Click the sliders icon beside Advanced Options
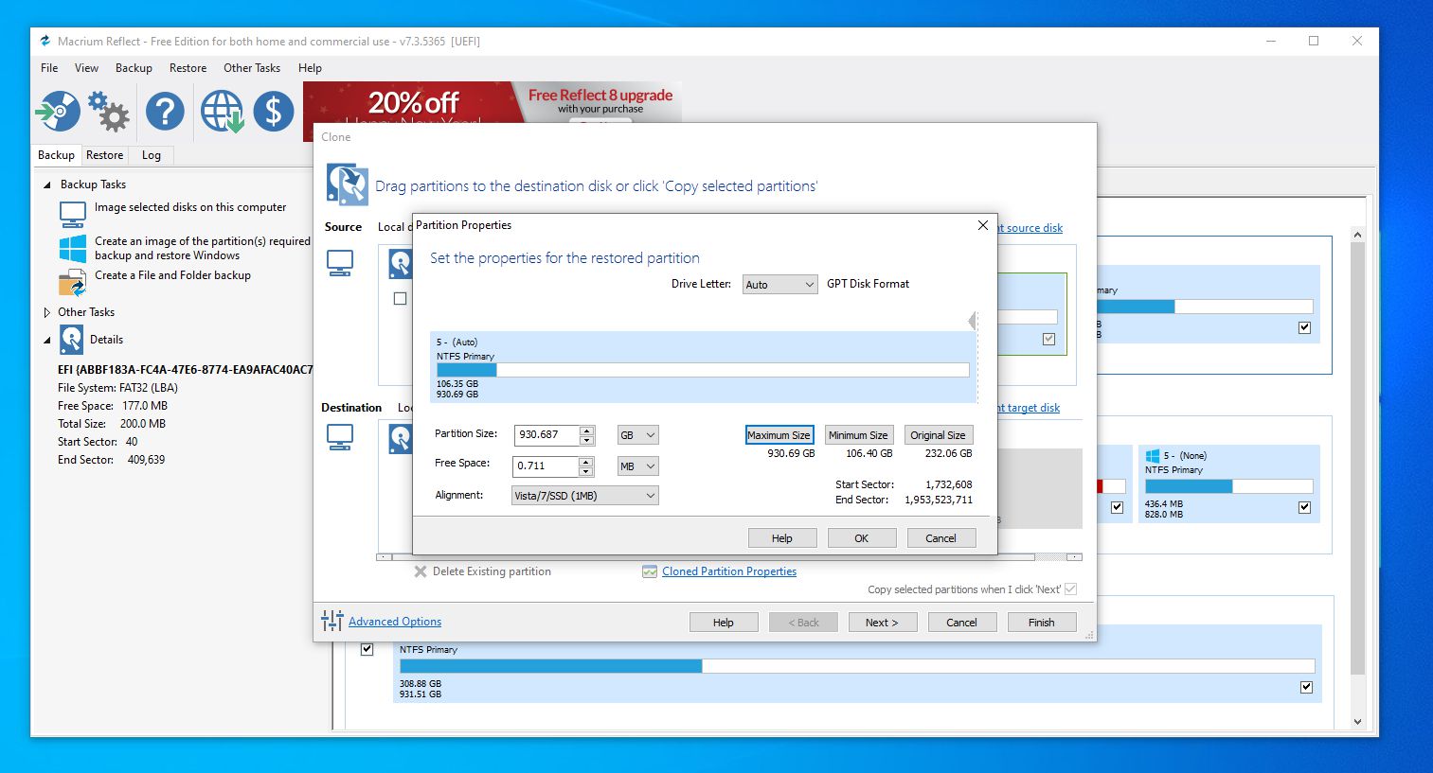The image size is (1433, 773). [332, 621]
